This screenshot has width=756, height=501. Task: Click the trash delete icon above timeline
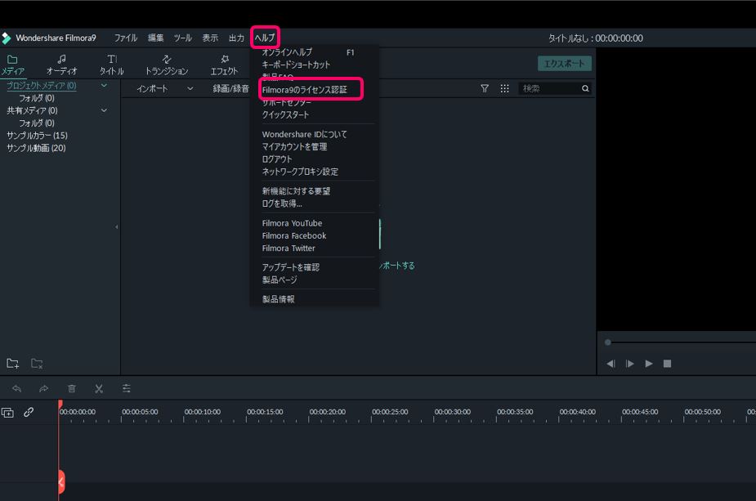click(x=72, y=389)
